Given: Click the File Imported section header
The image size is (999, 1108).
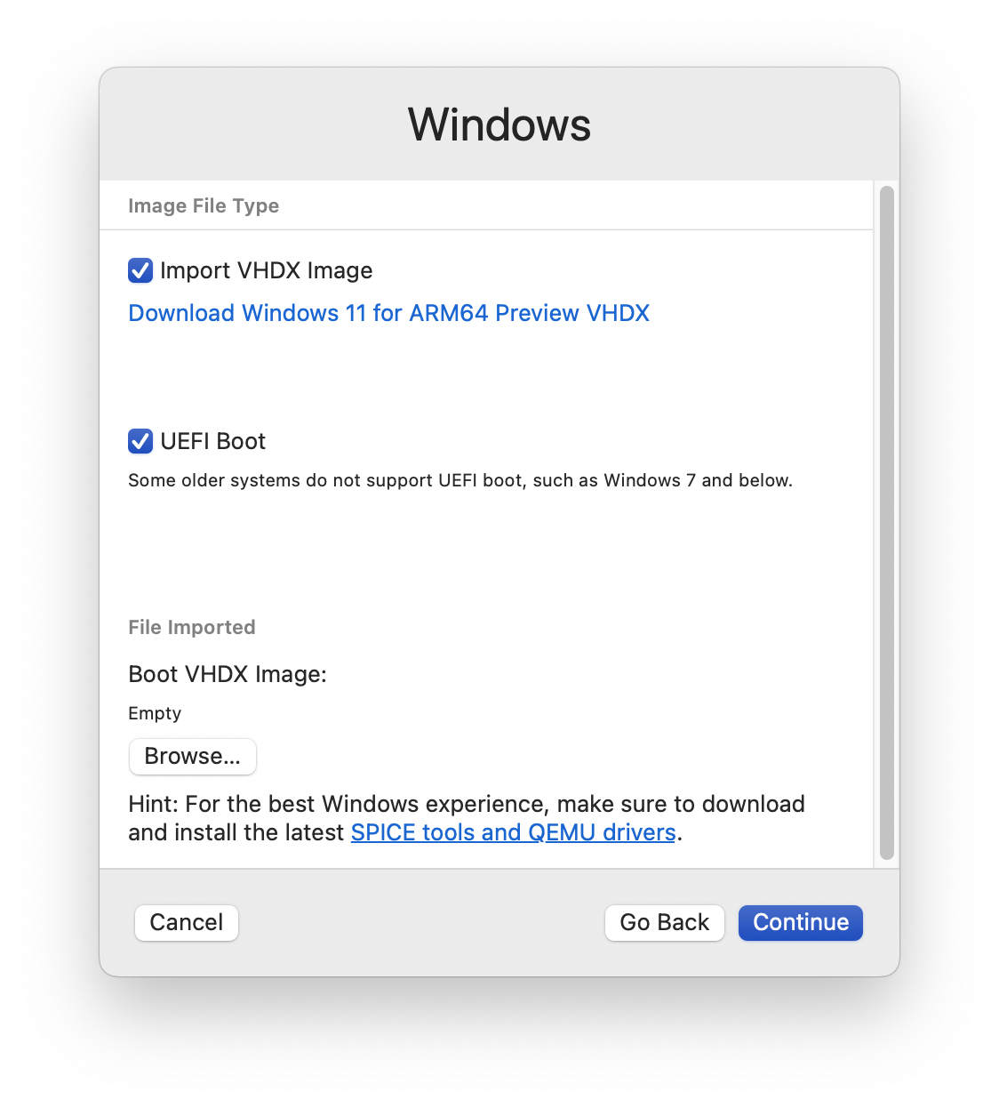Looking at the screenshot, I should pos(191,627).
